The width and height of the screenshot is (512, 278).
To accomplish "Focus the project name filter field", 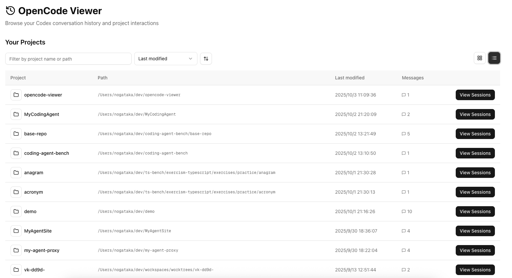I will point(68,59).
